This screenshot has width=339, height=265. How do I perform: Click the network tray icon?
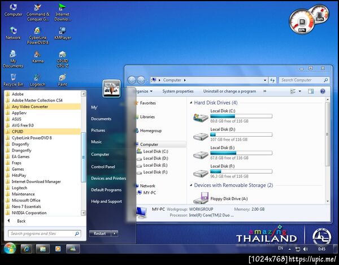click(298, 249)
